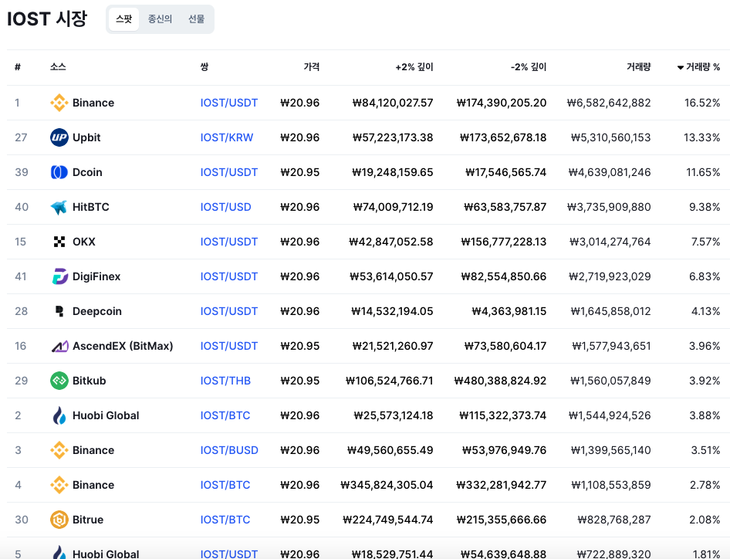Click volume percentage 7.57%
The image size is (730, 559).
tap(705, 242)
